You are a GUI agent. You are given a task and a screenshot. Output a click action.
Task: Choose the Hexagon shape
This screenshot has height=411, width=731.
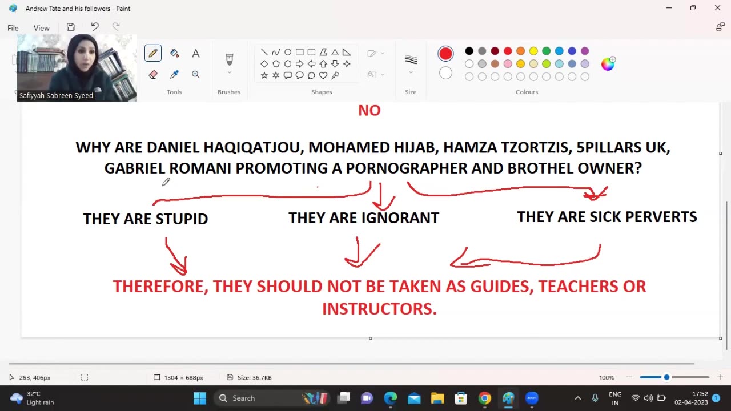pos(288,64)
